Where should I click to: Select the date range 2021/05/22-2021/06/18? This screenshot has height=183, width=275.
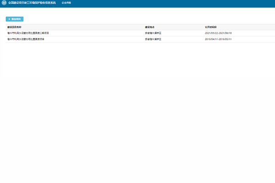[218, 33]
